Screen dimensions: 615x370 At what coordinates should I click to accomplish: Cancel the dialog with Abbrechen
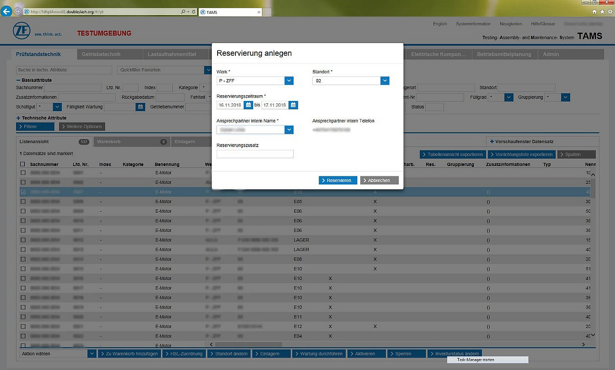(379, 180)
